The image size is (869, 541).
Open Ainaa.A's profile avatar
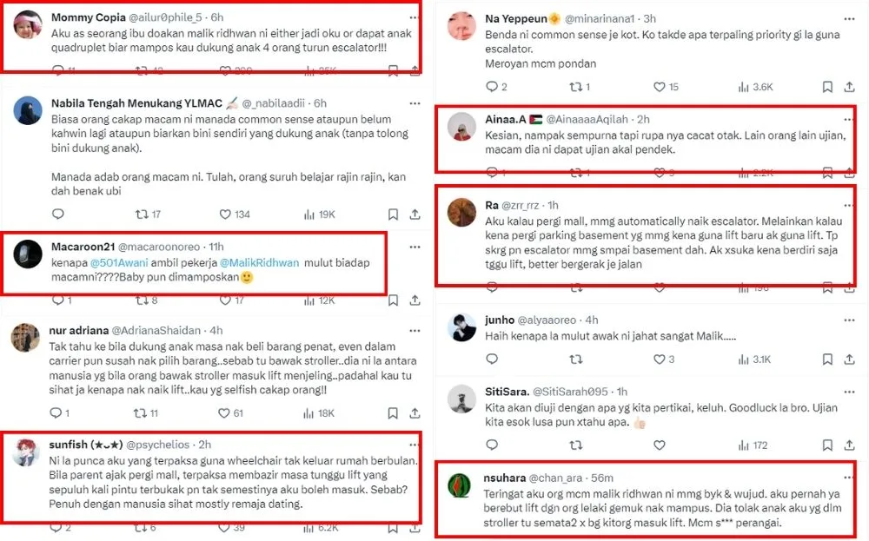pyautogui.click(x=461, y=127)
